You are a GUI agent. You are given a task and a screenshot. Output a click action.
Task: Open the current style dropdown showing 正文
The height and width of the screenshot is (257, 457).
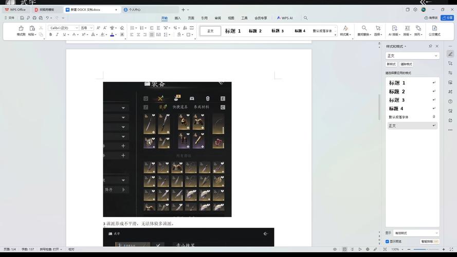pos(412,56)
